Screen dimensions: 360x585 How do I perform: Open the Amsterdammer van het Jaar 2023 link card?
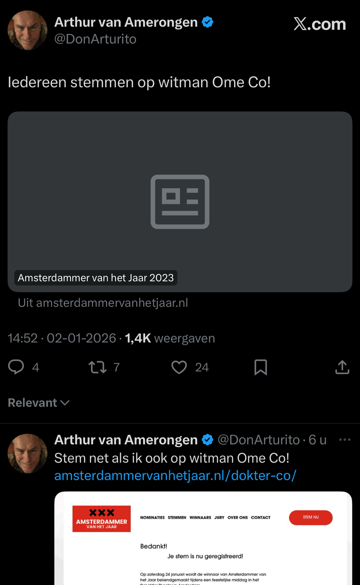pyautogui.click(x=180, y=202)
